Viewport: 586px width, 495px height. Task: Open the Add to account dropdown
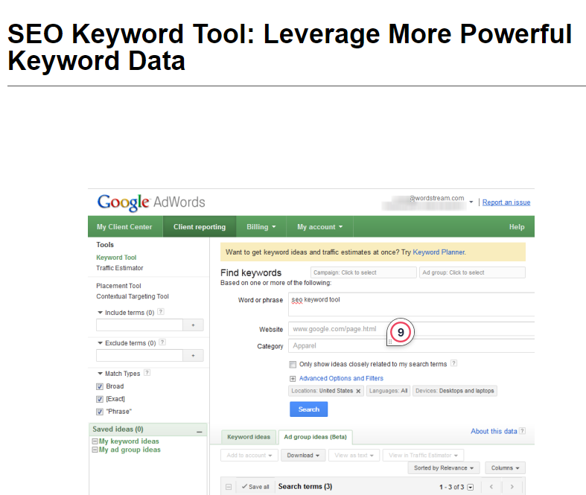coord(249,456)
